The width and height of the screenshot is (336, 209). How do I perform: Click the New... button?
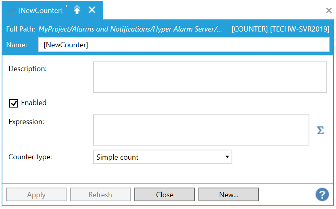point(228,194)
